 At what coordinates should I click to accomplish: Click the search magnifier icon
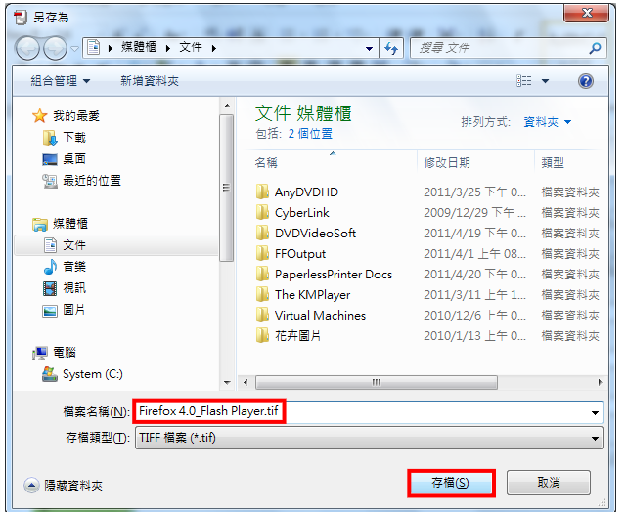[595, 48]
